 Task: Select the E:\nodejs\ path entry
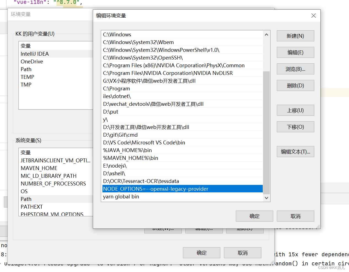point(115,166)
